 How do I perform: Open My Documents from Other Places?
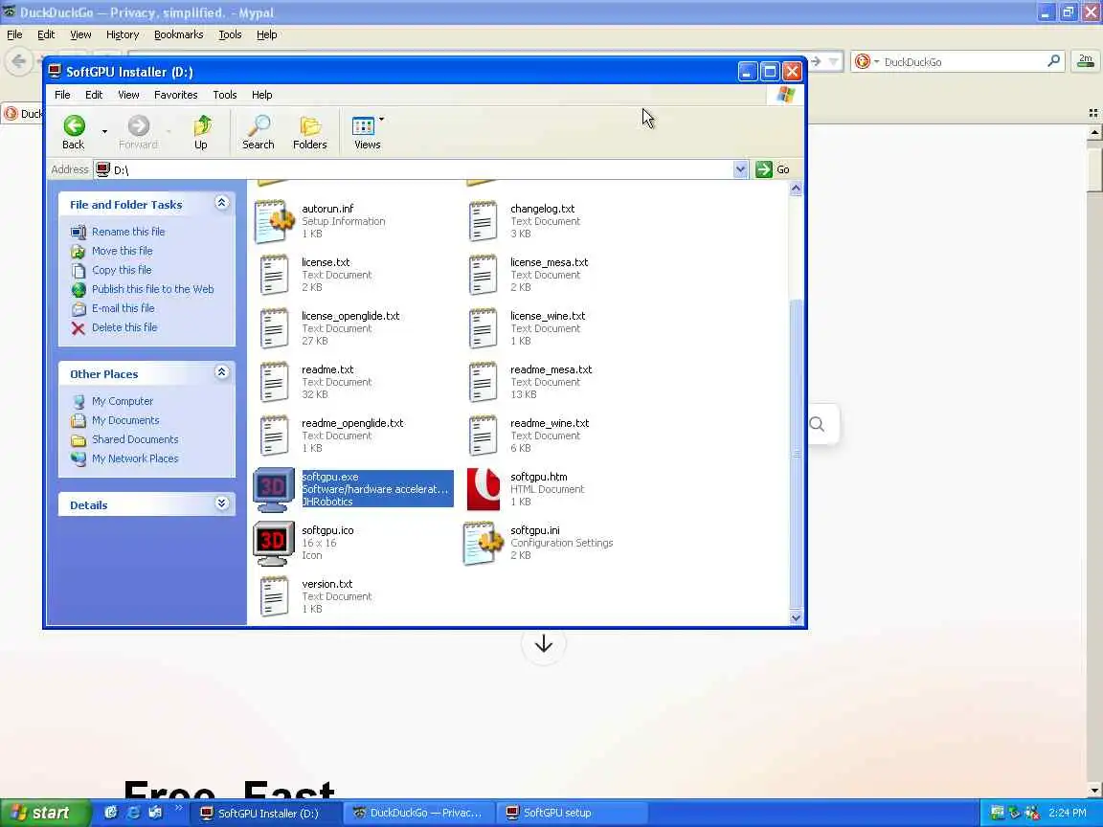point(125,420)
